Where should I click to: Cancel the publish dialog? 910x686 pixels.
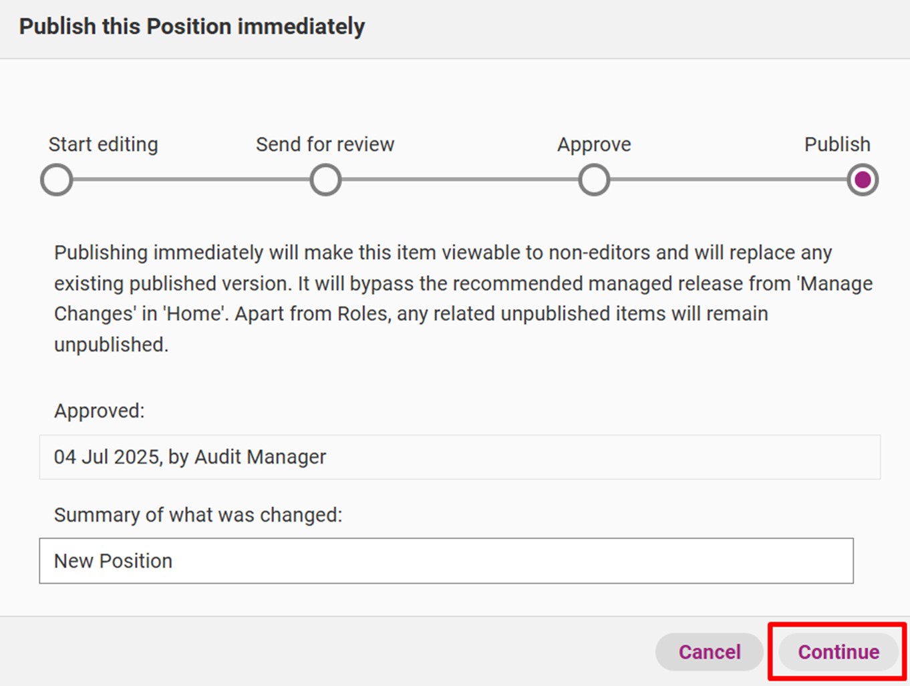pos(710,652)
